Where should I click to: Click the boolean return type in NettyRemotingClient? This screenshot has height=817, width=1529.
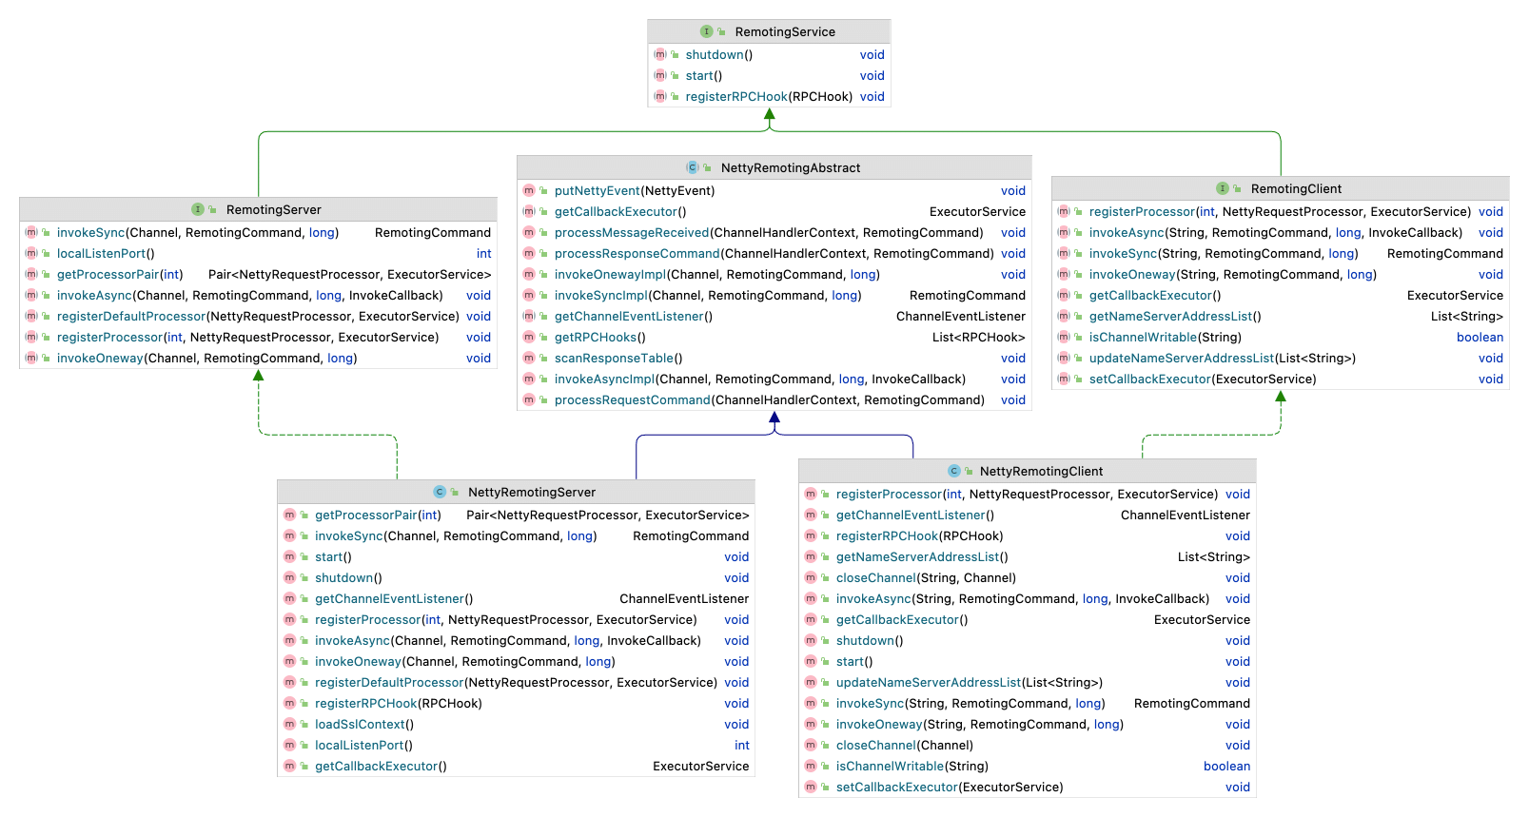point(1226,766)
